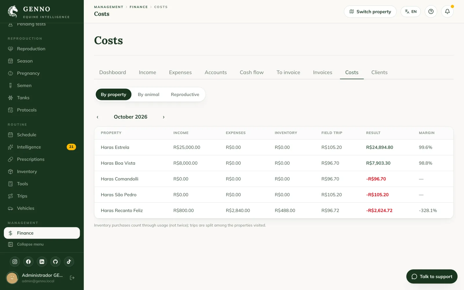The width and height of the screenshot is (464, 290).
Task: Select the Costs tab
Action: pos(352,72)
